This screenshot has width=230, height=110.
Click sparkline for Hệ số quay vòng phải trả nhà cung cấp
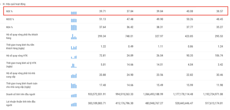(x=74, y=75)
